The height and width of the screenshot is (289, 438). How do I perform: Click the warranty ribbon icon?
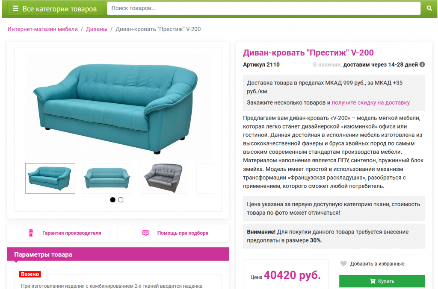(31, 233)
